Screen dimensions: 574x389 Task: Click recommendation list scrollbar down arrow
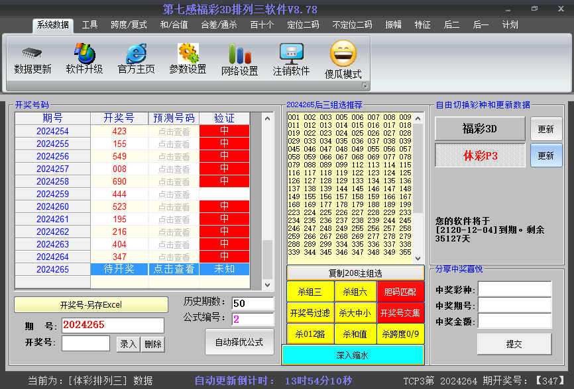tap(418, 259)
